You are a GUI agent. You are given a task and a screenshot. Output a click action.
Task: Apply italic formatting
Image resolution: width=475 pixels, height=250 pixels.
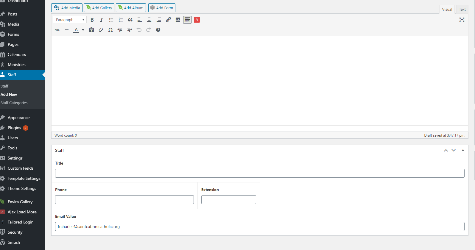coord(102,20)
